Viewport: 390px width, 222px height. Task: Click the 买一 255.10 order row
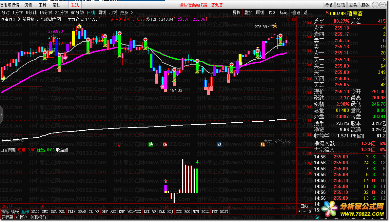350,60
